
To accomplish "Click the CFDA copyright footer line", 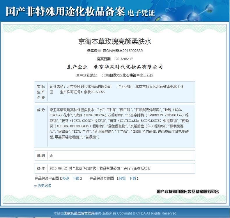I will [115, 213].
